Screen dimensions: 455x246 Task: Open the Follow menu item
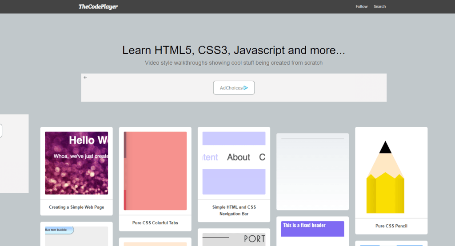tap(362, 7)
